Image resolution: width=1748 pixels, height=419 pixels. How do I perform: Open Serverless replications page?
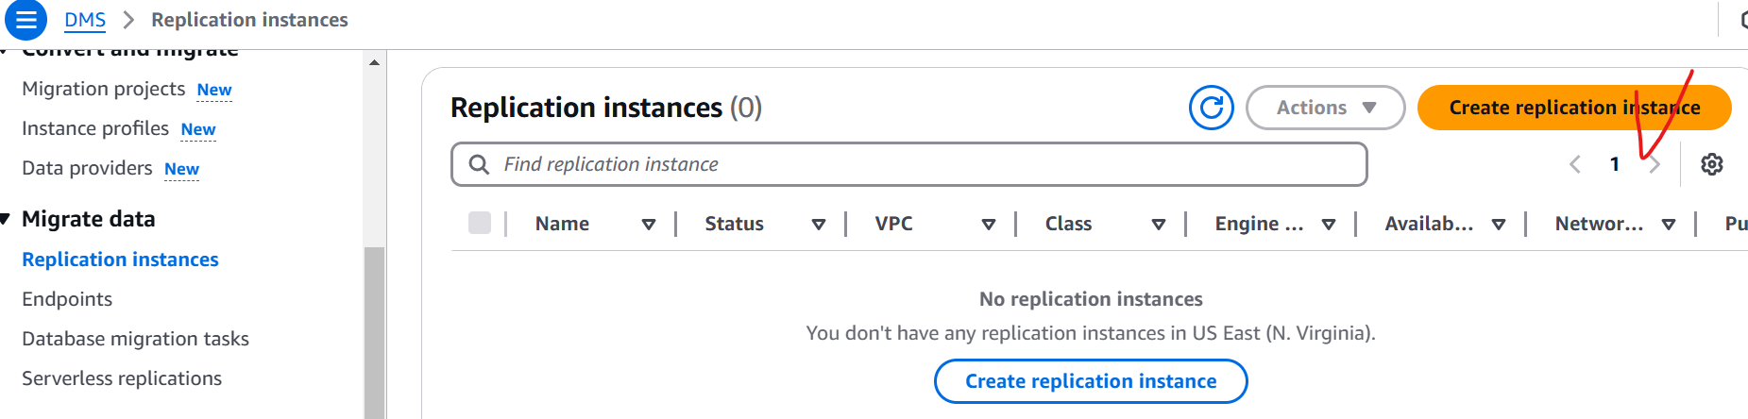[x=122, y=378]
